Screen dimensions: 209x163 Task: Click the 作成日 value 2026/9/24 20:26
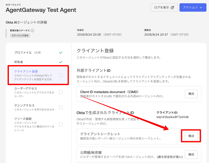(89, 35)
